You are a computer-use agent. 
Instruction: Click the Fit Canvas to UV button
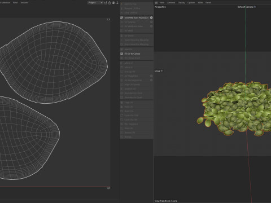137,58
